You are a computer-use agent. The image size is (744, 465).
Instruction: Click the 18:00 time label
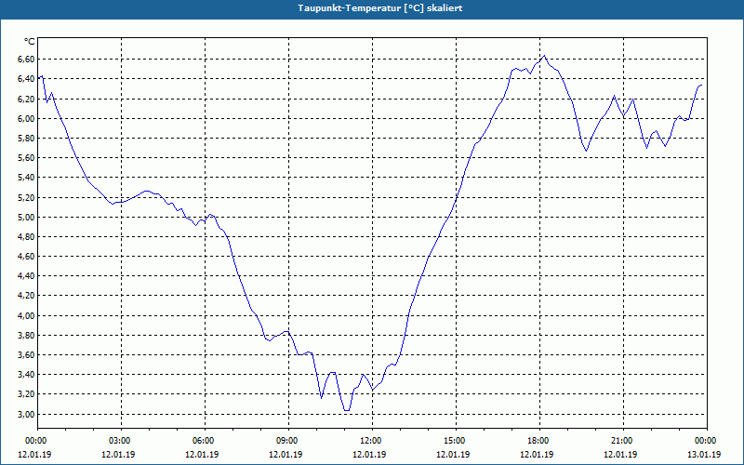click(x=539, y=441)
